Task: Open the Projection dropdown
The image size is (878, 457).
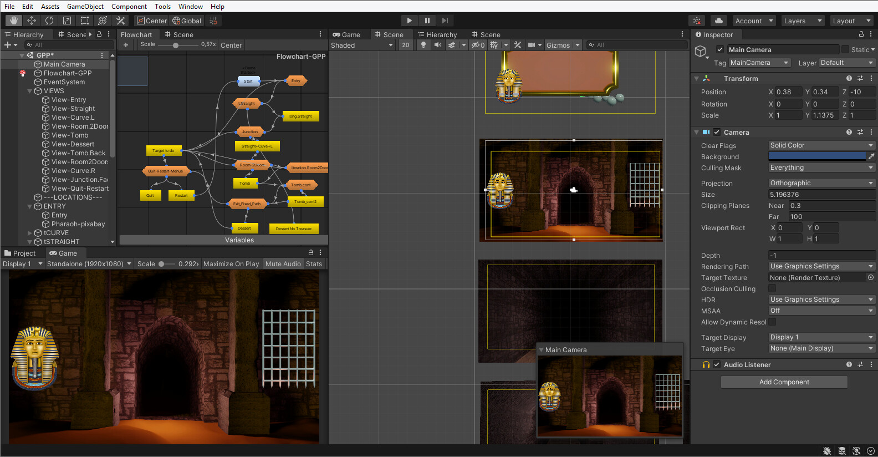Action: coord(821,183)
